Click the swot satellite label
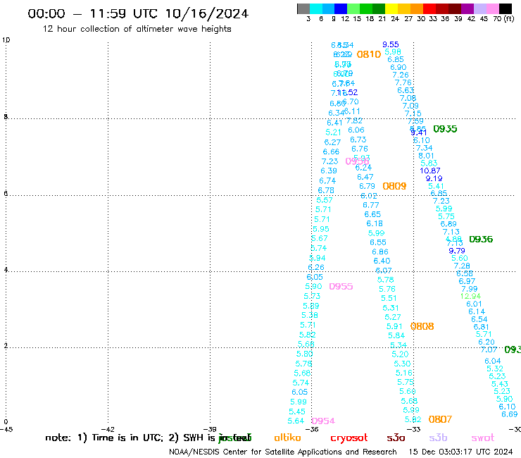521x458 pixels. point(483,438)
